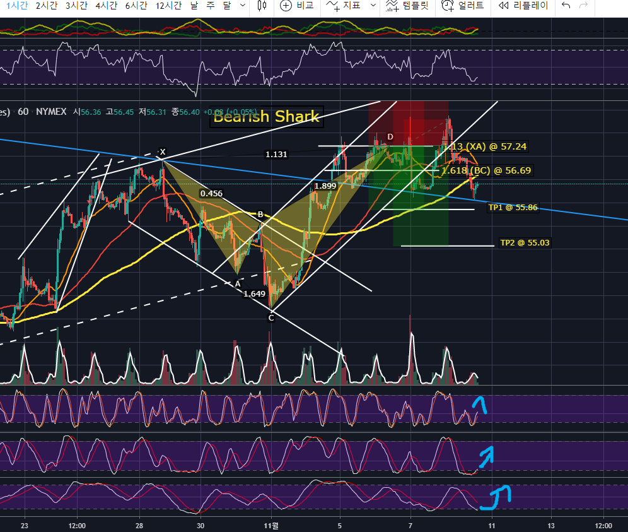Switch to the weekly 주 timeframe

coord(210,6)
